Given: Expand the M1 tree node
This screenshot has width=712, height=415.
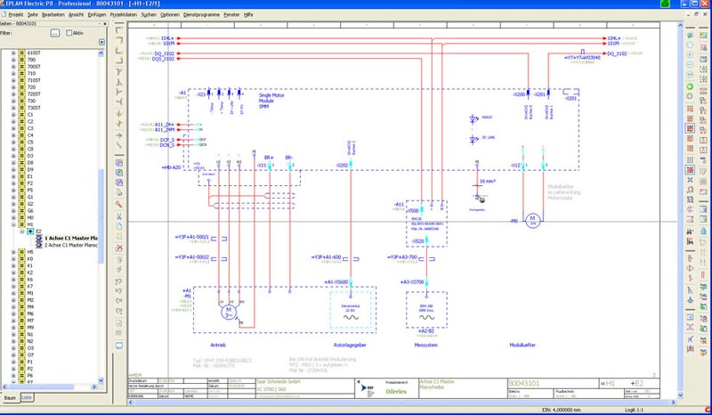Looking at the screenshot, I should click(x=13, y=292).
